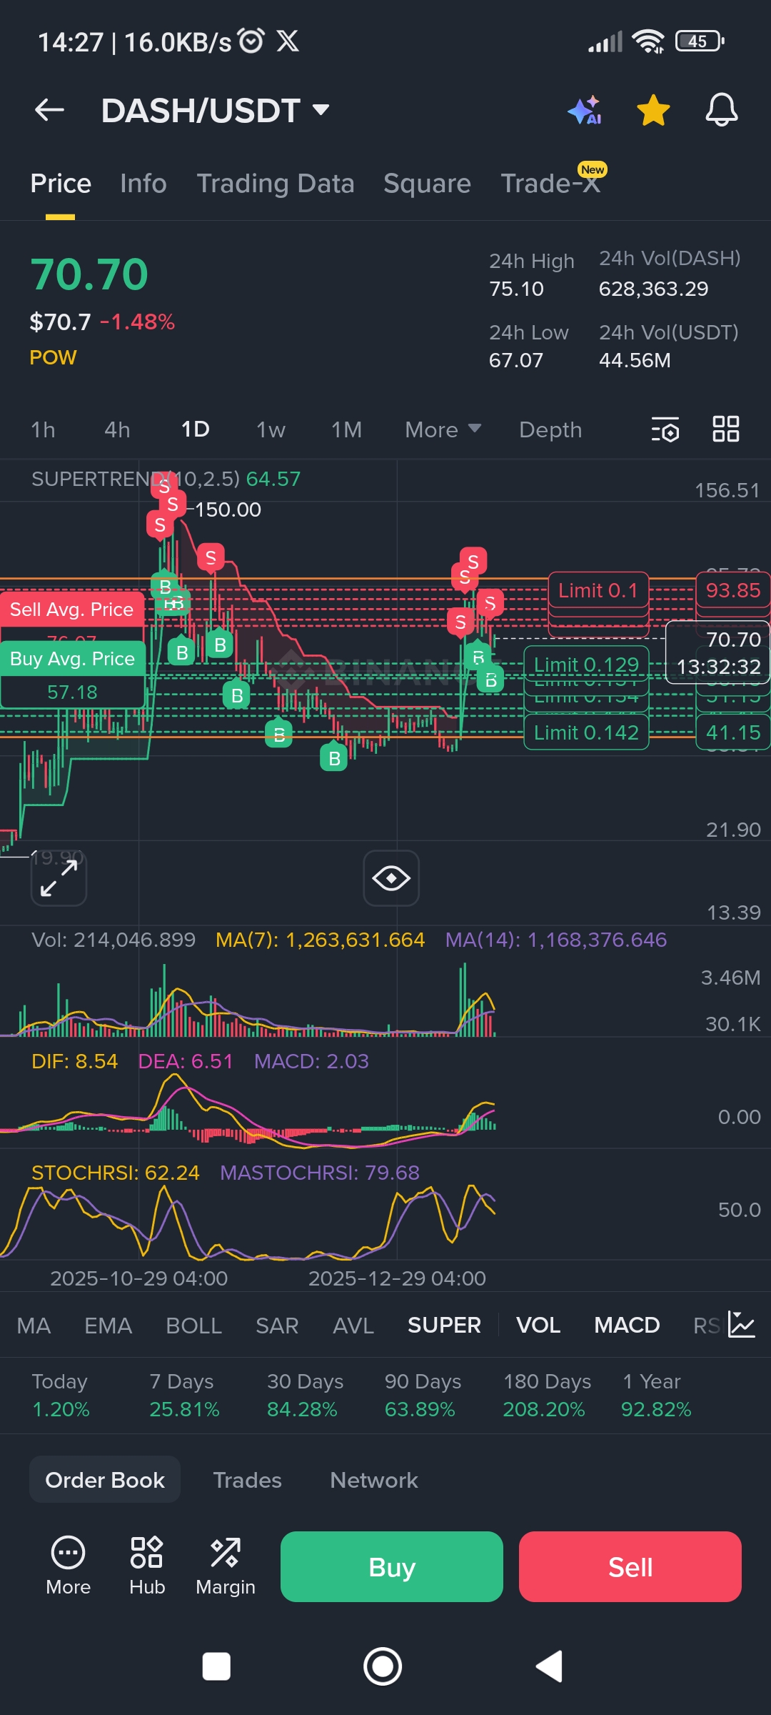Enable the AVL indicator
Screen dimensions: 771x1715
(353, 1326)
